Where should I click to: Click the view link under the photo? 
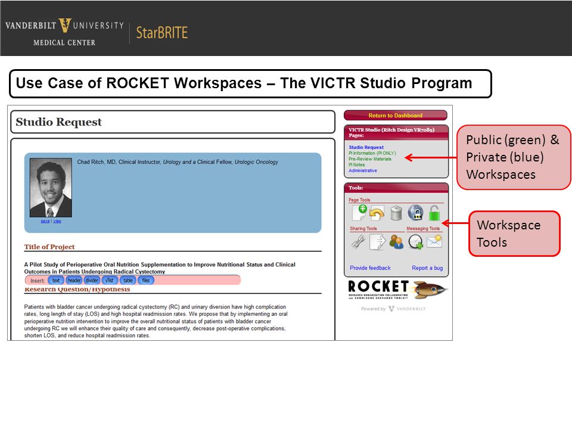click(57, 221)
